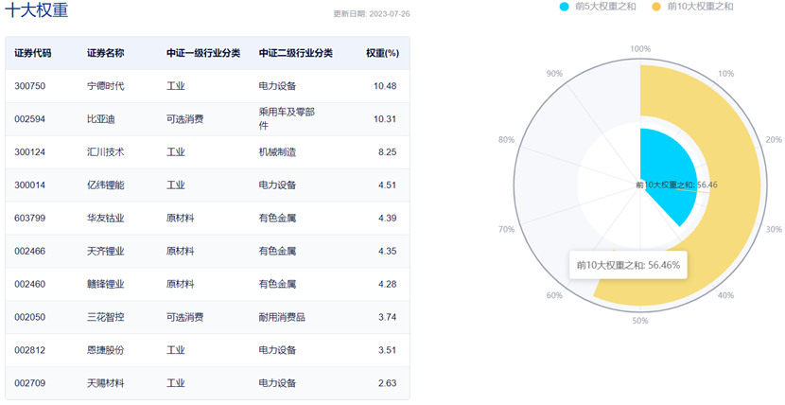Click the 更新日期: 2023-07-26 label
This screenshot has width=785, height=405.
(x=372, y=14)
